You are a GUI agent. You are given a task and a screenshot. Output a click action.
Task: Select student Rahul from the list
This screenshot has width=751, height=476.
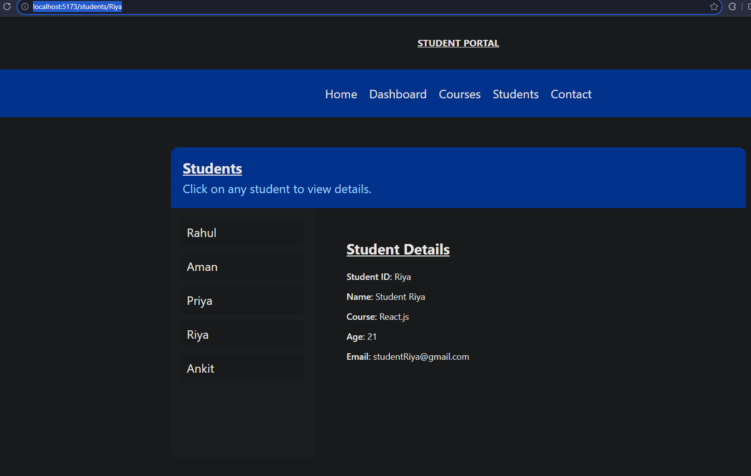click(x=243, y=233)
